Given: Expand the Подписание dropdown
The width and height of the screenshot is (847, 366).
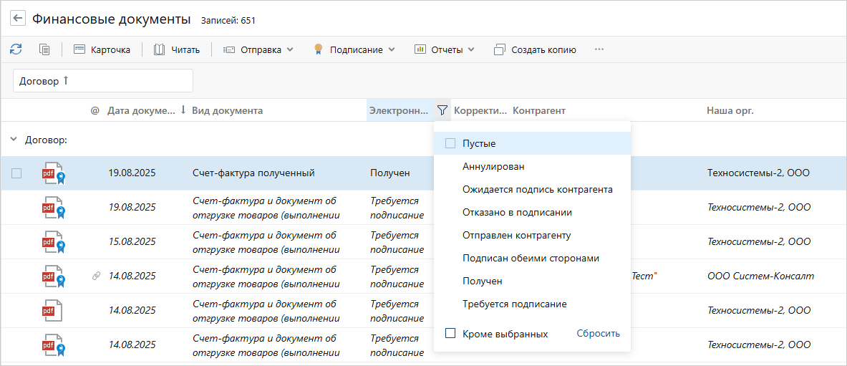Looking at the screenshot, I should pos(354,49).
